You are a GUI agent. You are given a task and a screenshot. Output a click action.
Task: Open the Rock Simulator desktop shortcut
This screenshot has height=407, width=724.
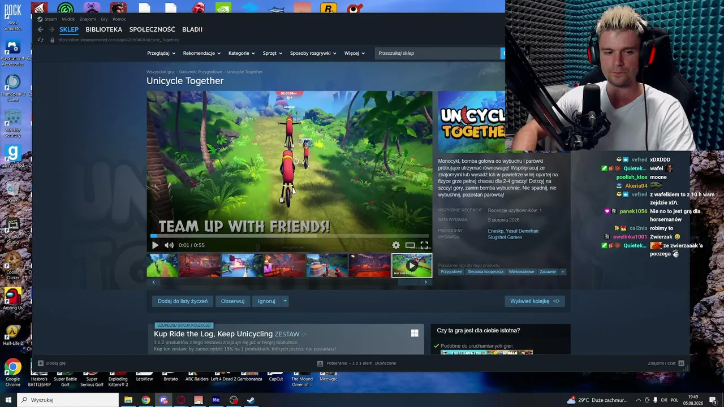(12, 16)
